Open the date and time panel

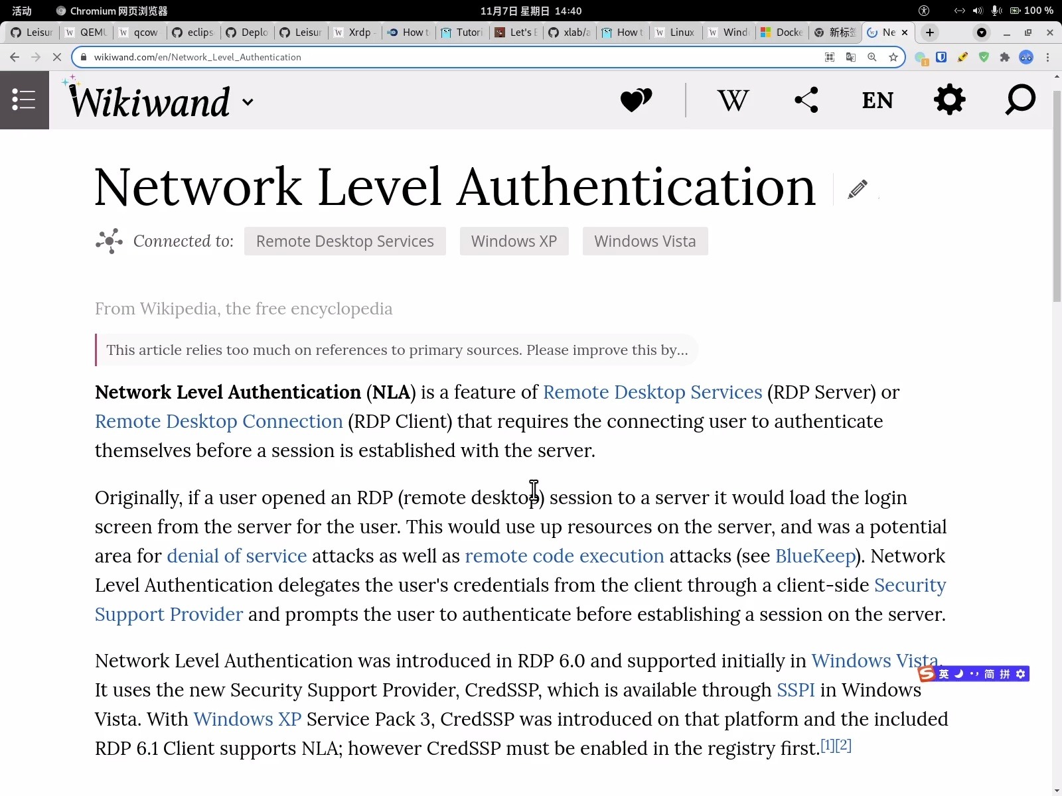point(531,11)
